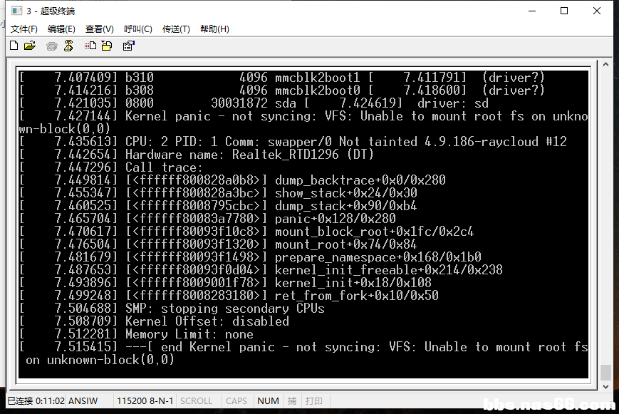Click the scrollbar up arrow
The image size is (619, 414).
605,64
